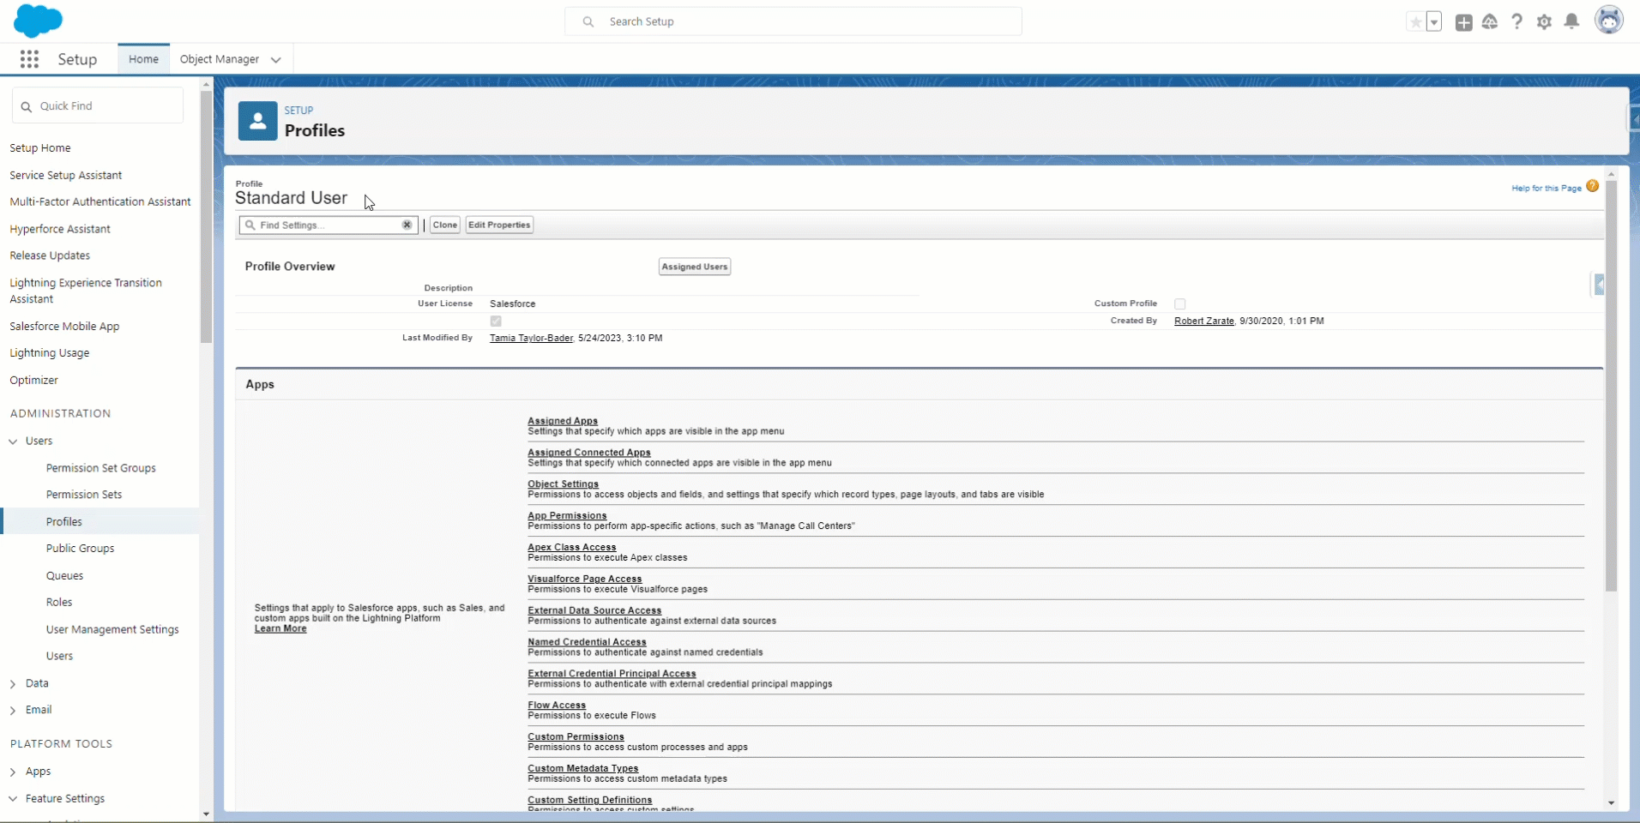The width and height of the screenshot is (1640, 823).
Task: Click Help for this Page link
Action: (x=1547, y=188)
